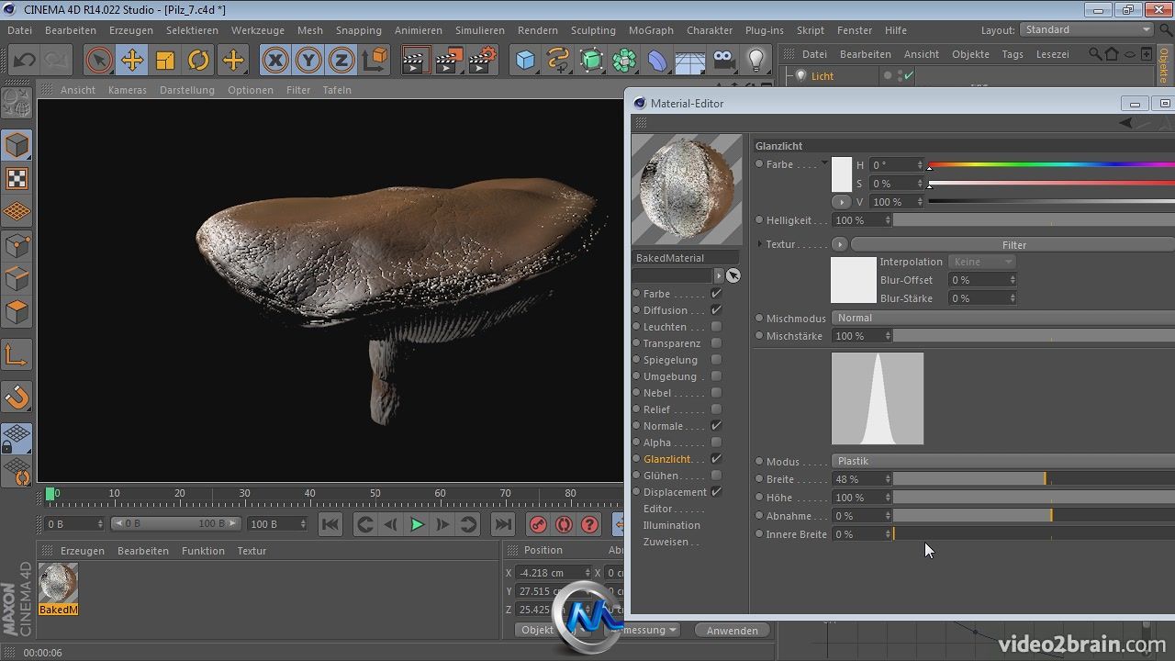Adjust the hue H rainbow slider
The height and width of the screenshot is (661, 1175).
point(1051,165)
